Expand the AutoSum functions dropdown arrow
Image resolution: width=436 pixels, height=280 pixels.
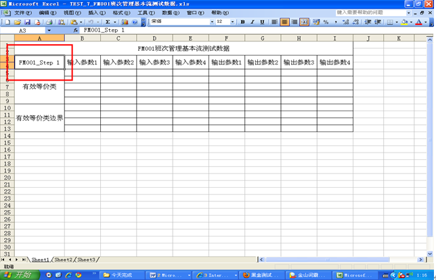(x=114, y=22)
